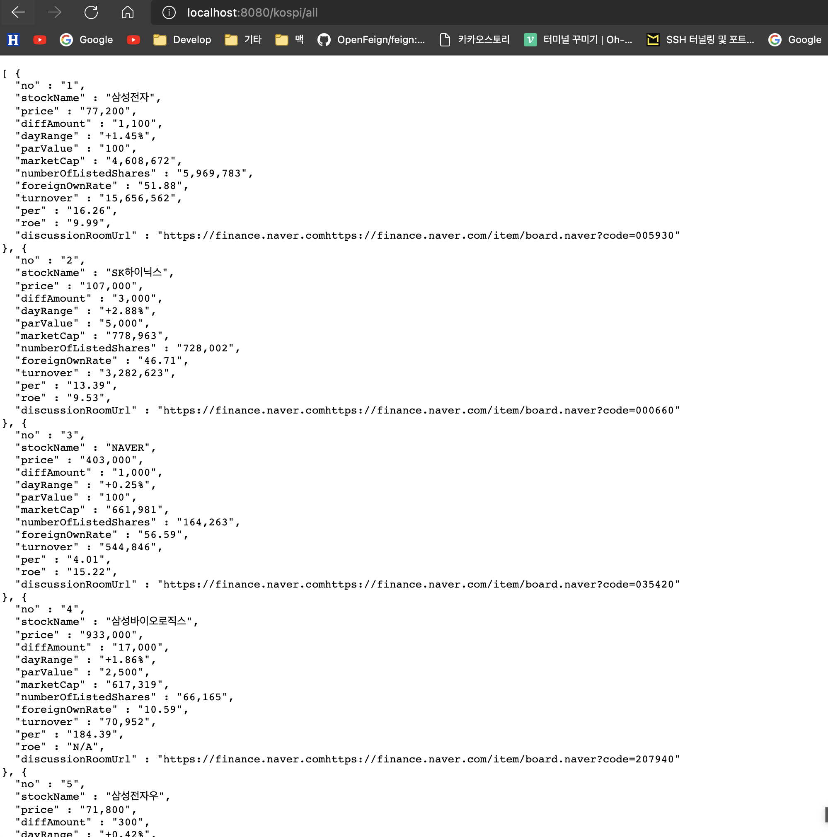Image resolution: width=828 pixels, height=837 pixels.
Task: Click the first YouTube bookmark icon
Action: pyautogui.click(x=39, y=39)
